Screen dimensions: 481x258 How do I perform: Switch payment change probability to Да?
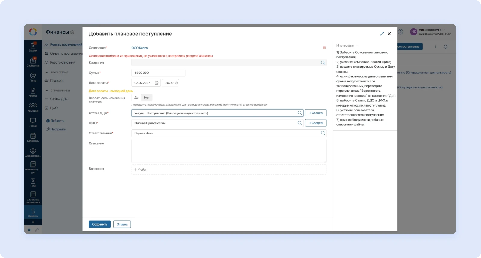point(136,97)
